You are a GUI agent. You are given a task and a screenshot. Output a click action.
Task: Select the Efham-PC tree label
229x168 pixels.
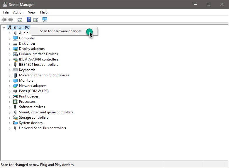[x=21, y=28]
